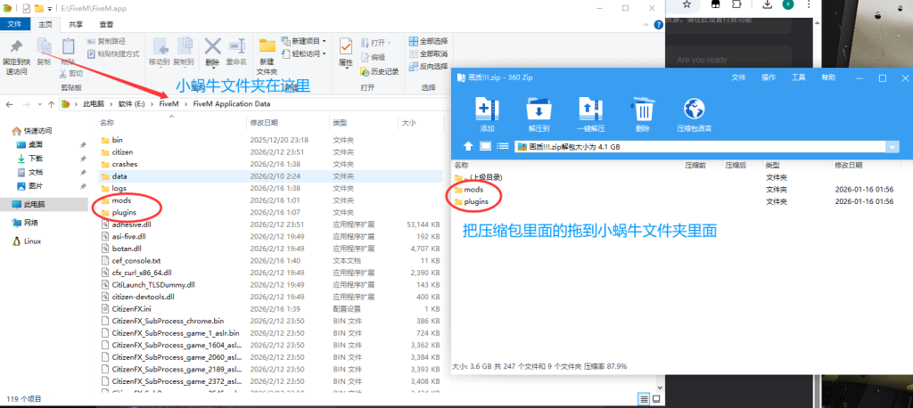The height and width of the screenshot is (408, 913).
Task: Switch 360 Zip to list view
Action: 503,147
